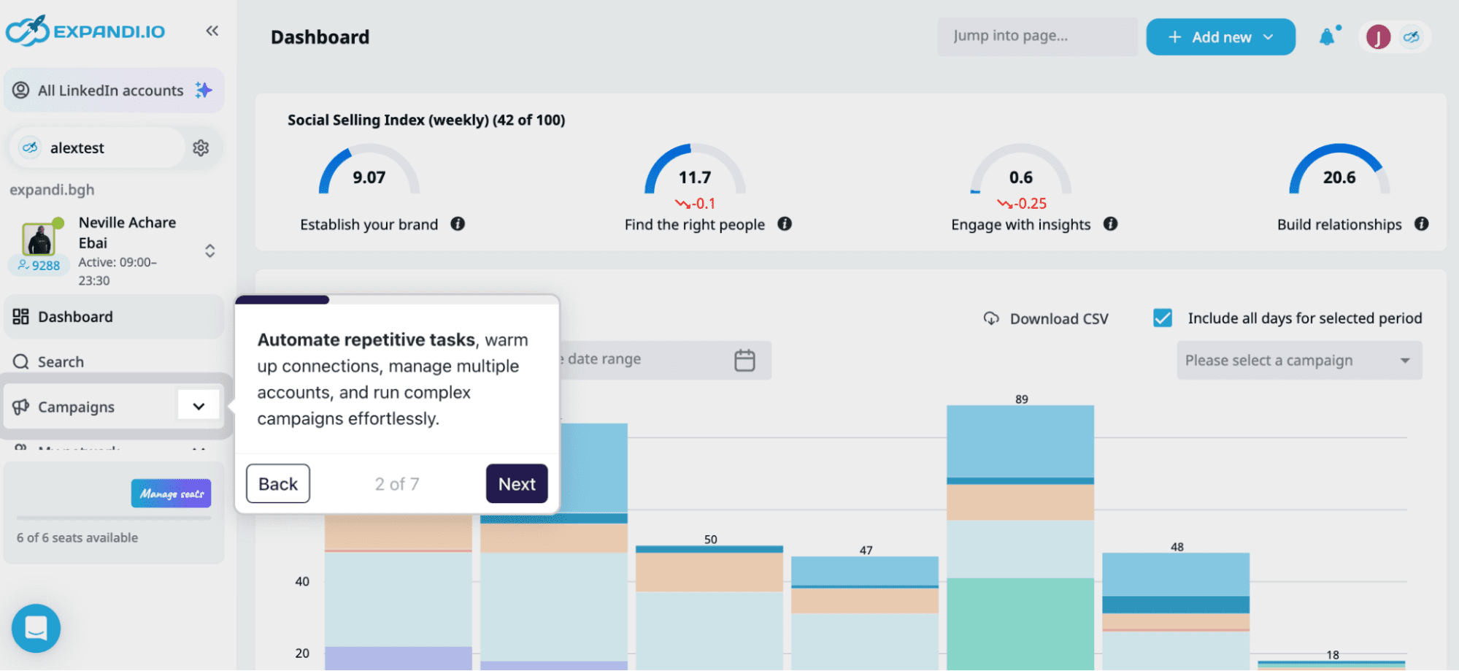Switch LinkedIn account for Neville Achare Ebai
This screenshot has width=1459, height=671.
(x=209, y=251)
